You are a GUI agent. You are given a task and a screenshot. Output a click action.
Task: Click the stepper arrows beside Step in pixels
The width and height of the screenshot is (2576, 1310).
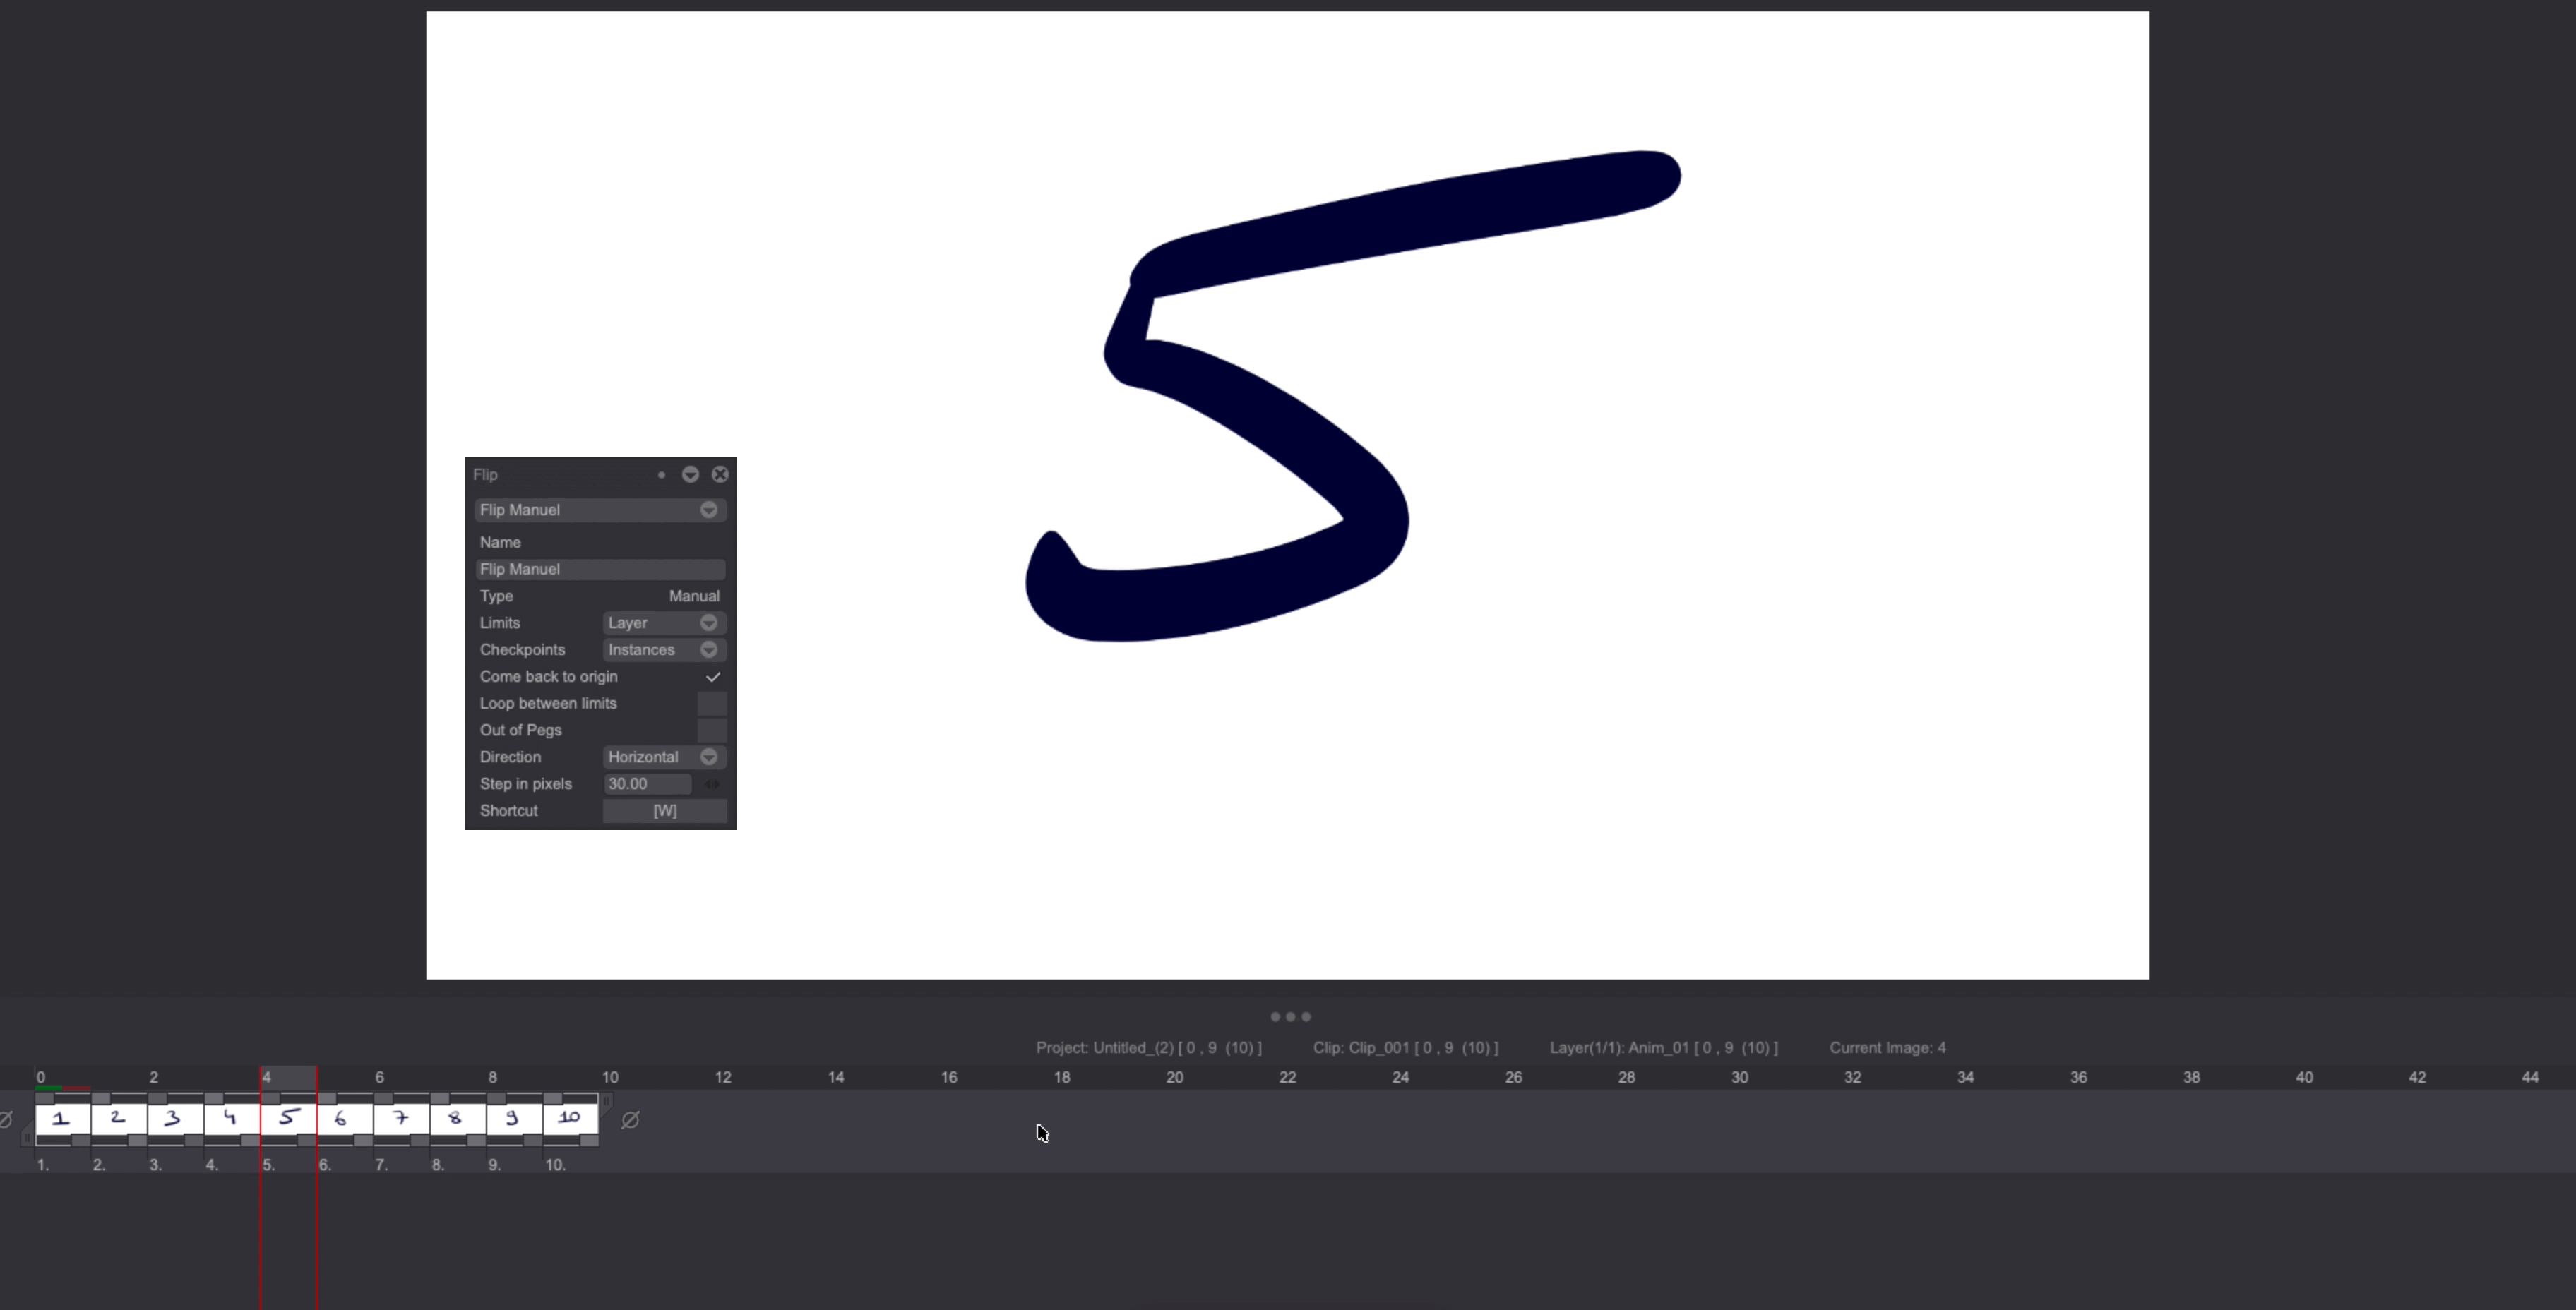[x=713, y=784]
